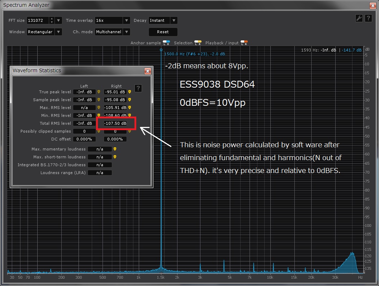Open the Waveform Statistics help button
The height and width of the screenshot is (286, 379).
point(138,88)
